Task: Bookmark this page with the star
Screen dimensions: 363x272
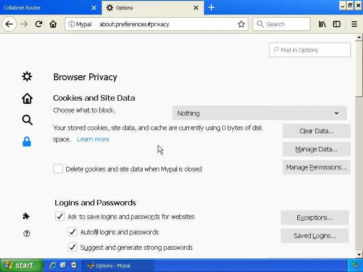Action: 241,24
